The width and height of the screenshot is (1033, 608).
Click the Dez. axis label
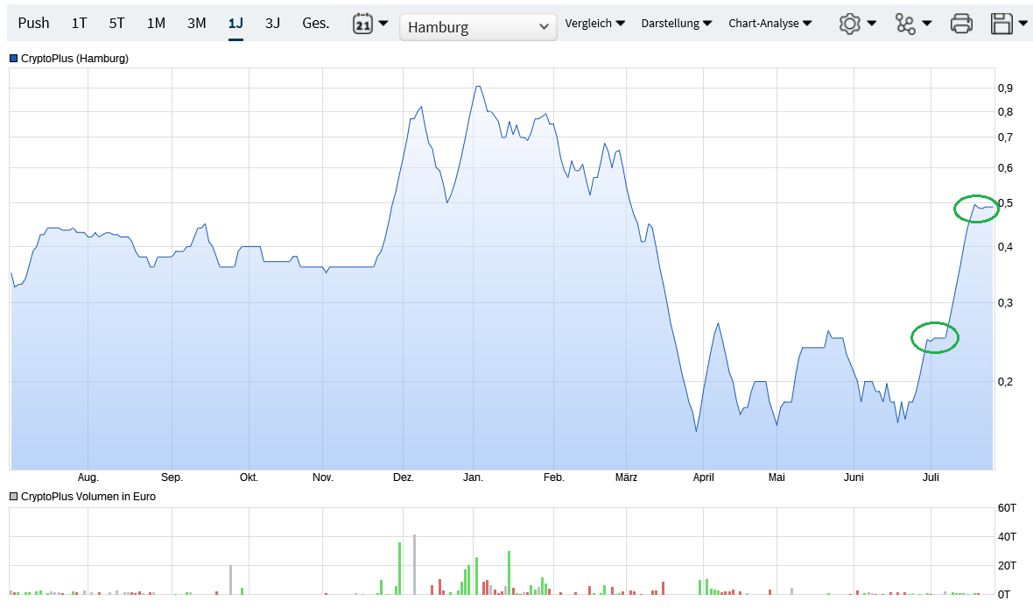pyautogui.click(x=404, y=477)
